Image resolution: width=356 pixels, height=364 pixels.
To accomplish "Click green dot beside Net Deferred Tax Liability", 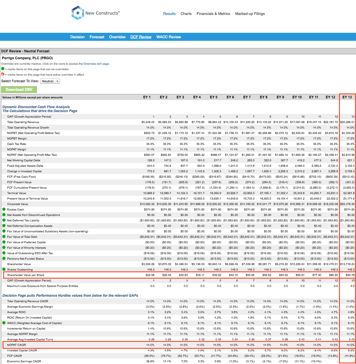I will point(4,220).
